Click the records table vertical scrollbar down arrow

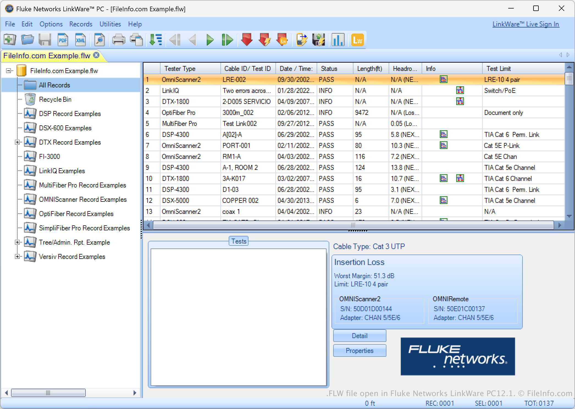tap(569, 216)
